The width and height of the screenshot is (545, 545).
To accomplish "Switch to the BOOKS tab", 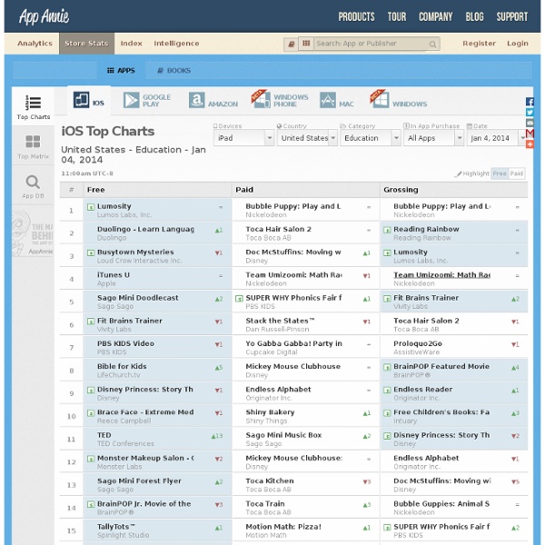I will [x=174, y=71].
